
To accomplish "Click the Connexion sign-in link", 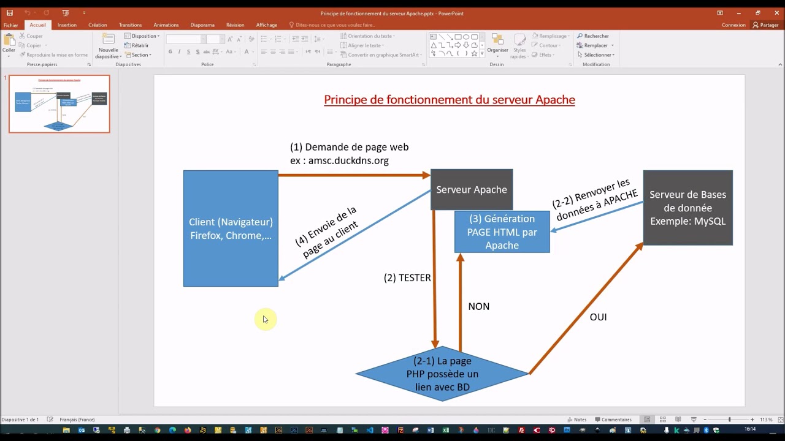I will (x=733, y=25).
